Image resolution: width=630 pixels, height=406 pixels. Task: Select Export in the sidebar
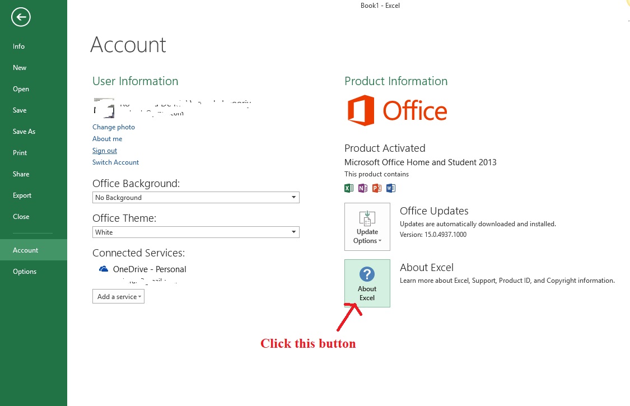coord(22,195)
